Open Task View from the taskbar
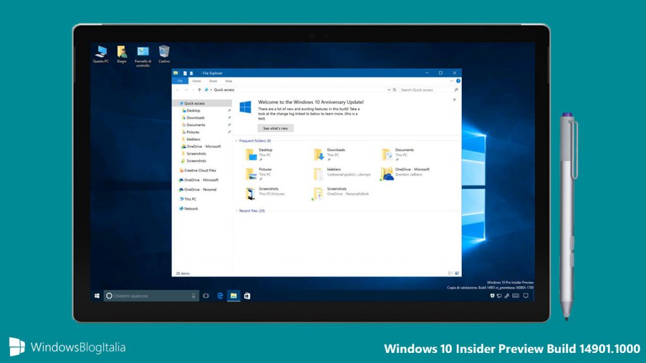This screenshot has width=646, height=363. point(205,295)
